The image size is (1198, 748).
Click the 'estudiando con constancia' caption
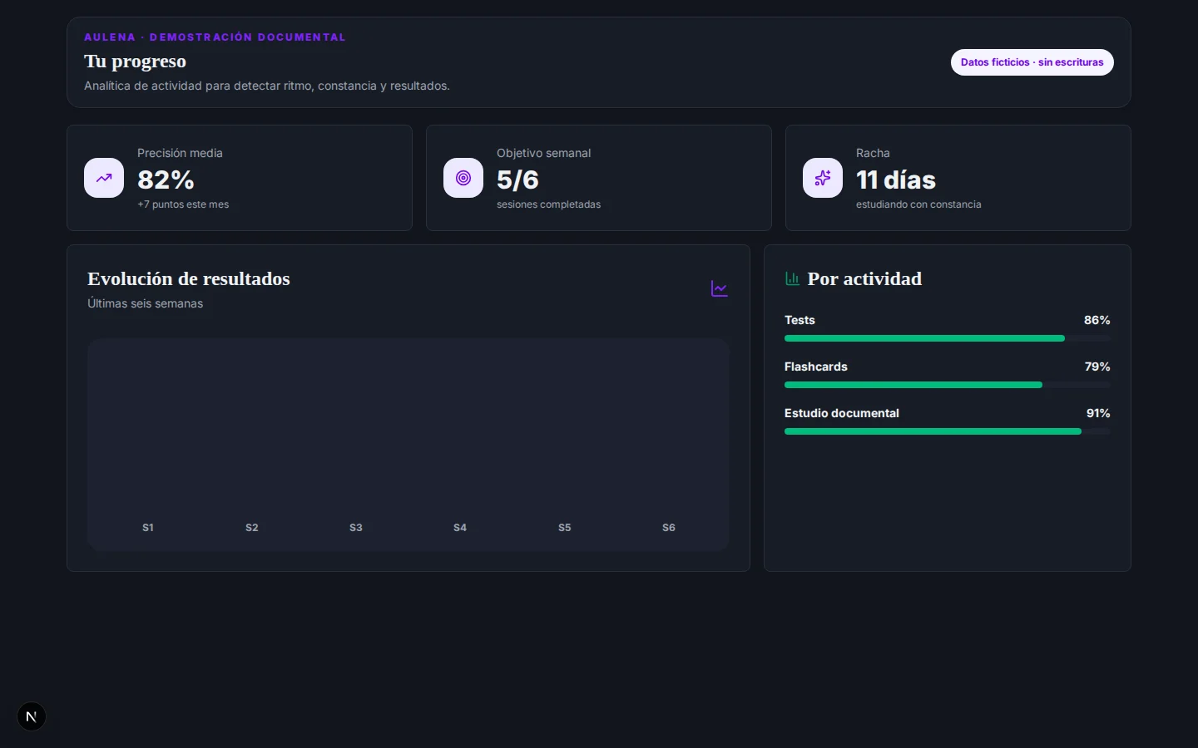[x=918, y=204]
